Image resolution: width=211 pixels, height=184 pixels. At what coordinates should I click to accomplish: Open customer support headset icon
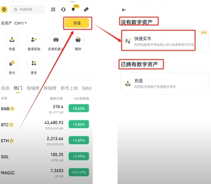coord(63,10)
